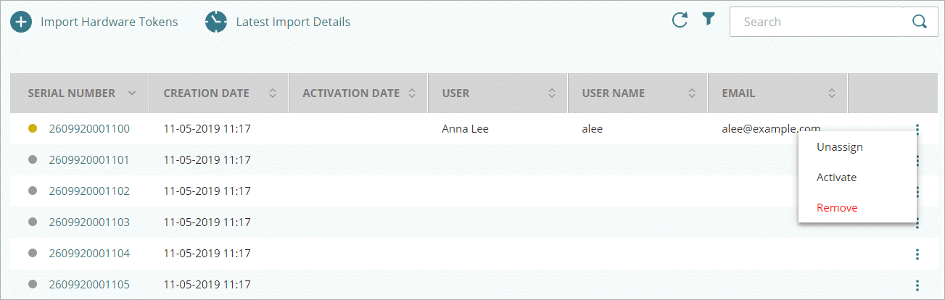Click the Import Hardware Tokens label
Screen dimensions: 945x300
[x=109, y=22]
